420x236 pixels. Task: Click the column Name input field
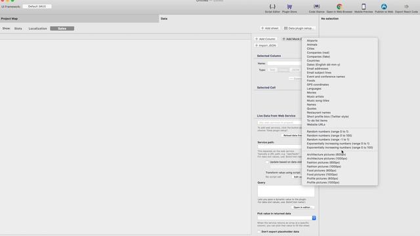(284, 64)
